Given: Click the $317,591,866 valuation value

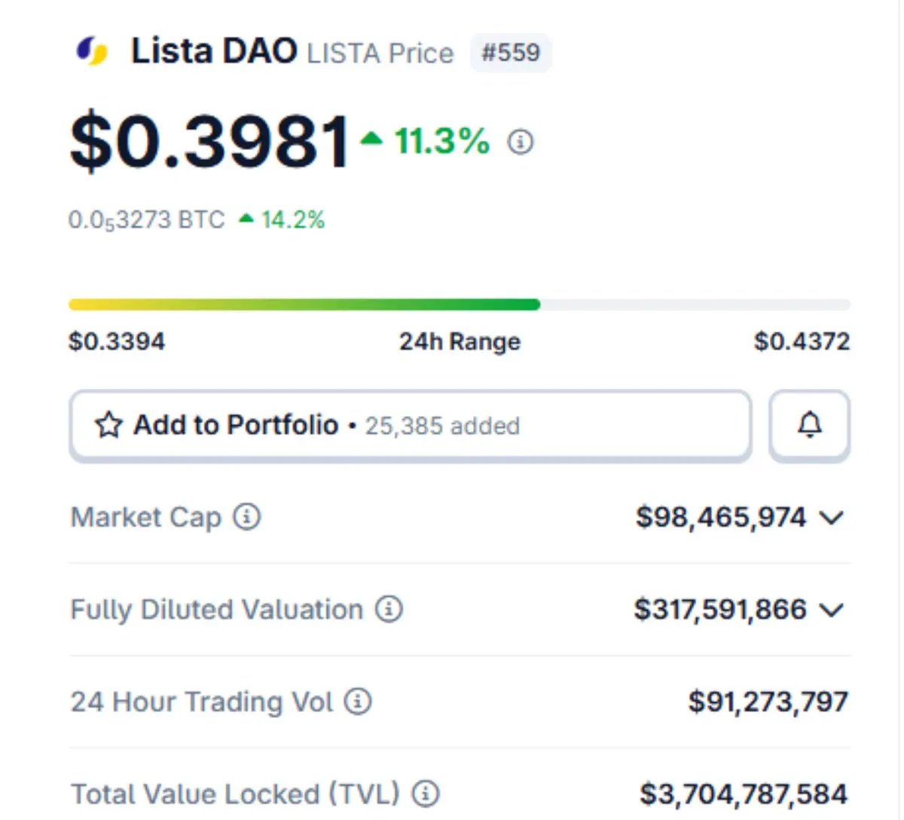Looking at the screenshot, I should (x=719, y=609).
